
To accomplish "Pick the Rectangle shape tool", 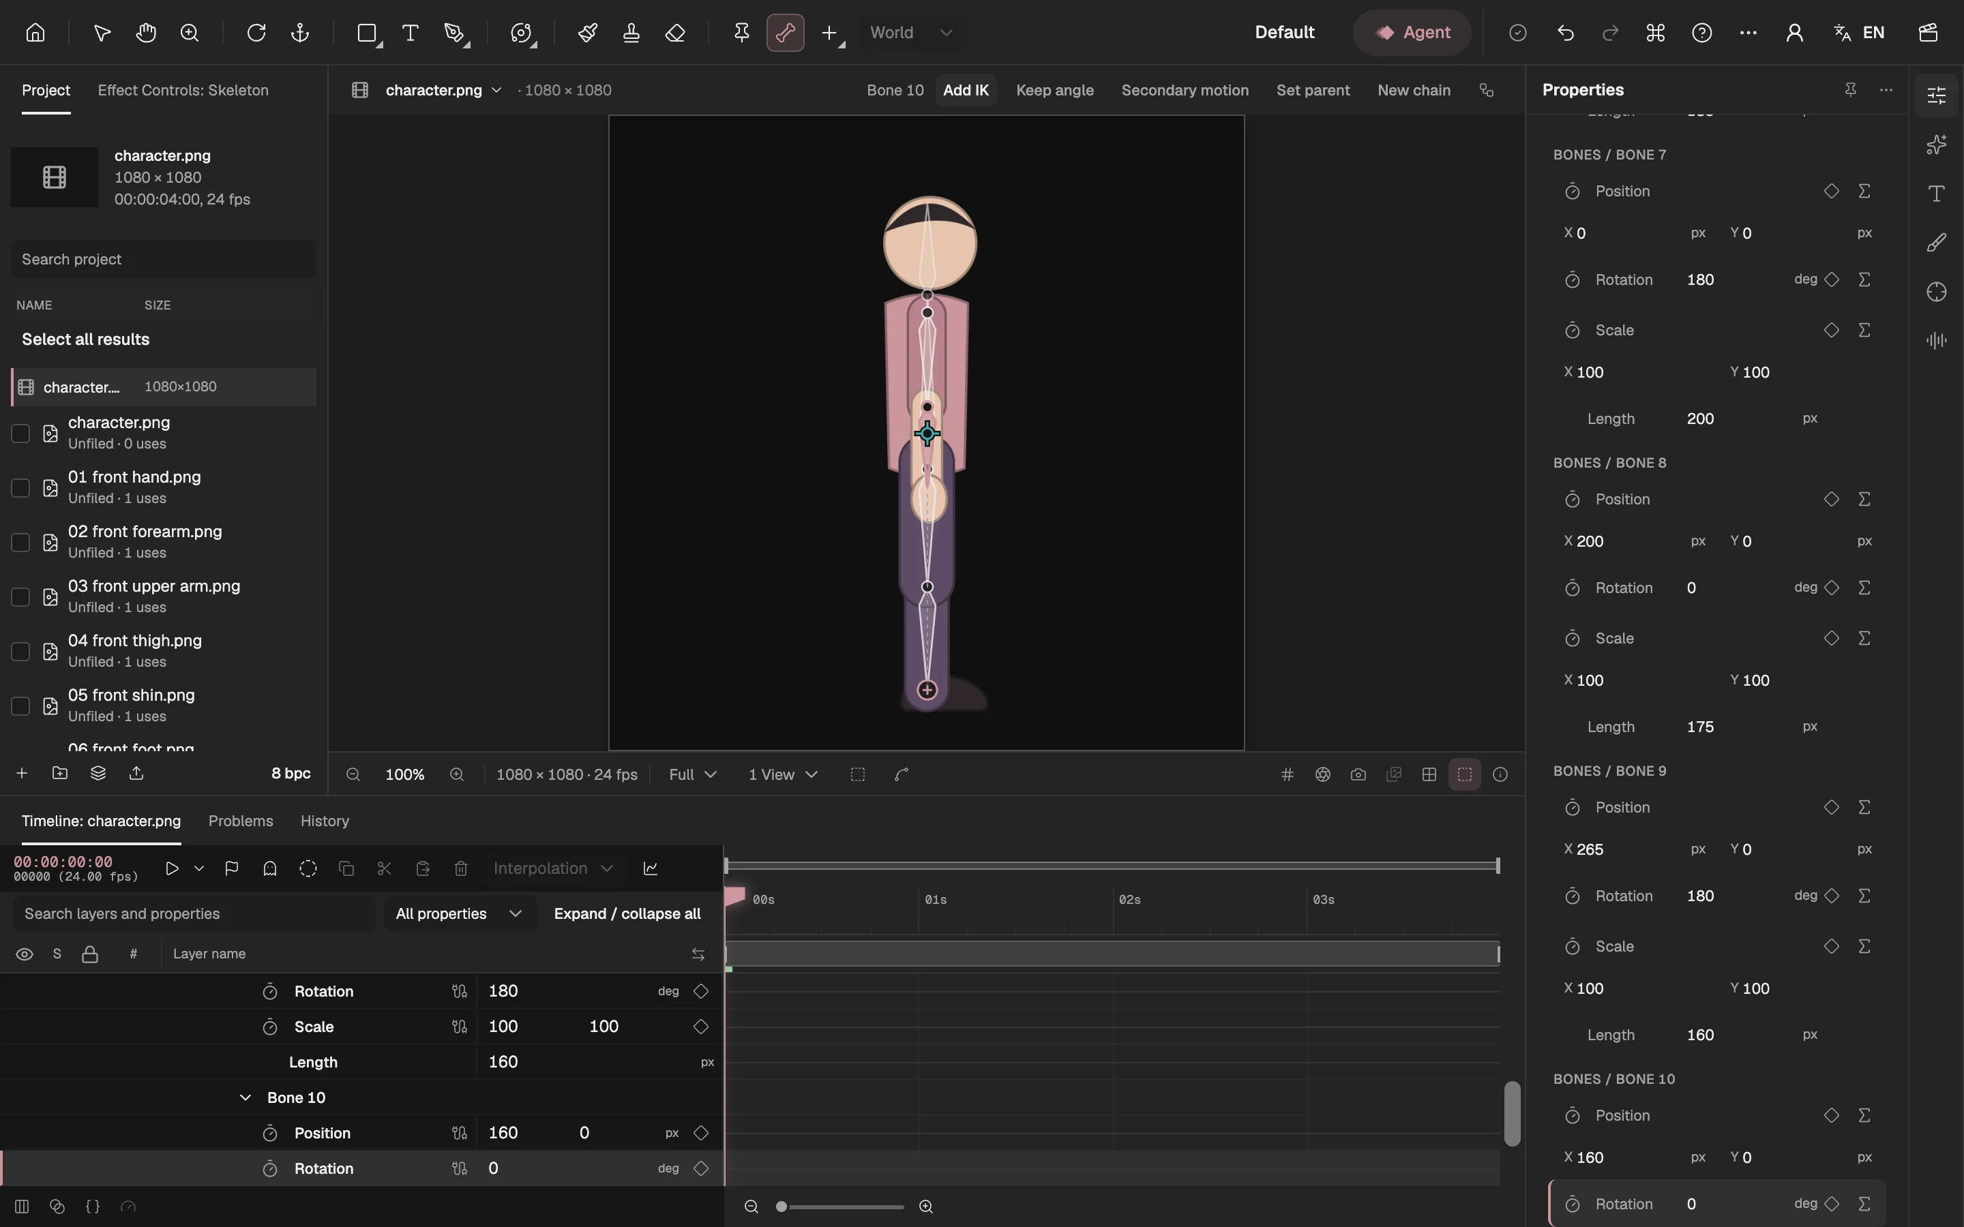I will (x=368, y=33).
